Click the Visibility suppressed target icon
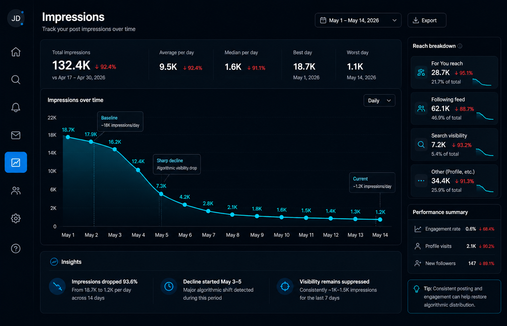The height and width of the screenshot is (326, 507). 285,286
